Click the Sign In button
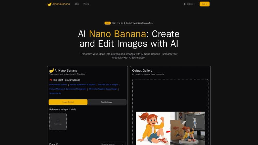The image size is (258, 145). click(205, 4)
